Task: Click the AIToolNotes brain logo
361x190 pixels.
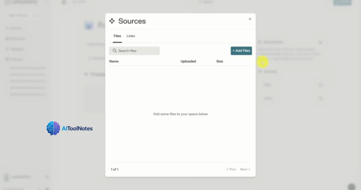Action: tap(53, 129)
